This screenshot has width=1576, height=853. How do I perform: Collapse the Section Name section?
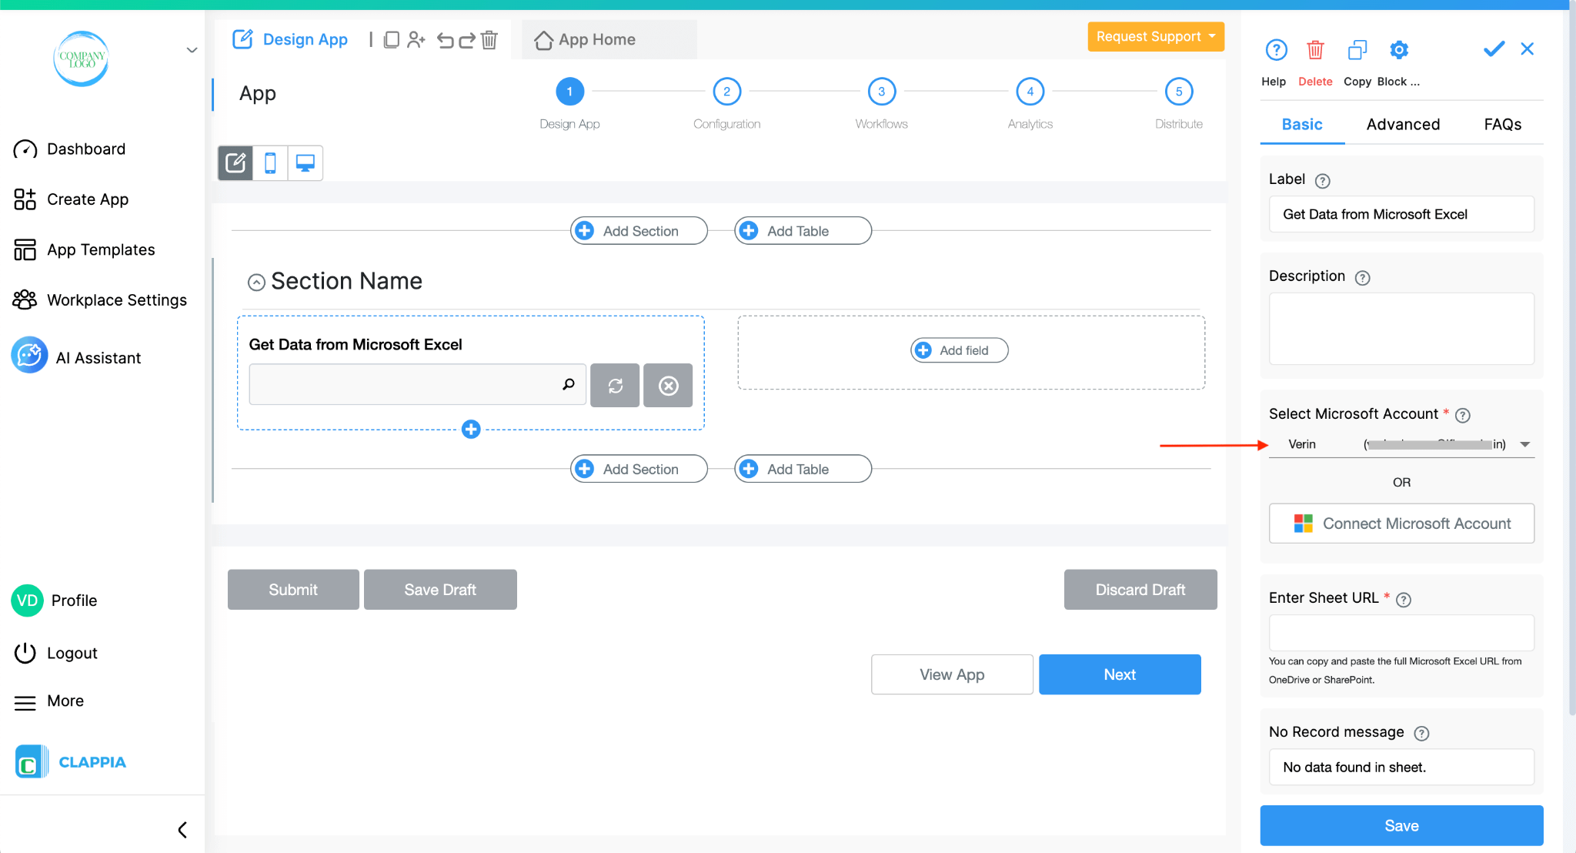(x=256, y=283)
